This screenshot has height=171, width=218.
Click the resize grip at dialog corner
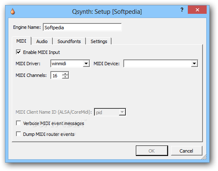[204, 157]
